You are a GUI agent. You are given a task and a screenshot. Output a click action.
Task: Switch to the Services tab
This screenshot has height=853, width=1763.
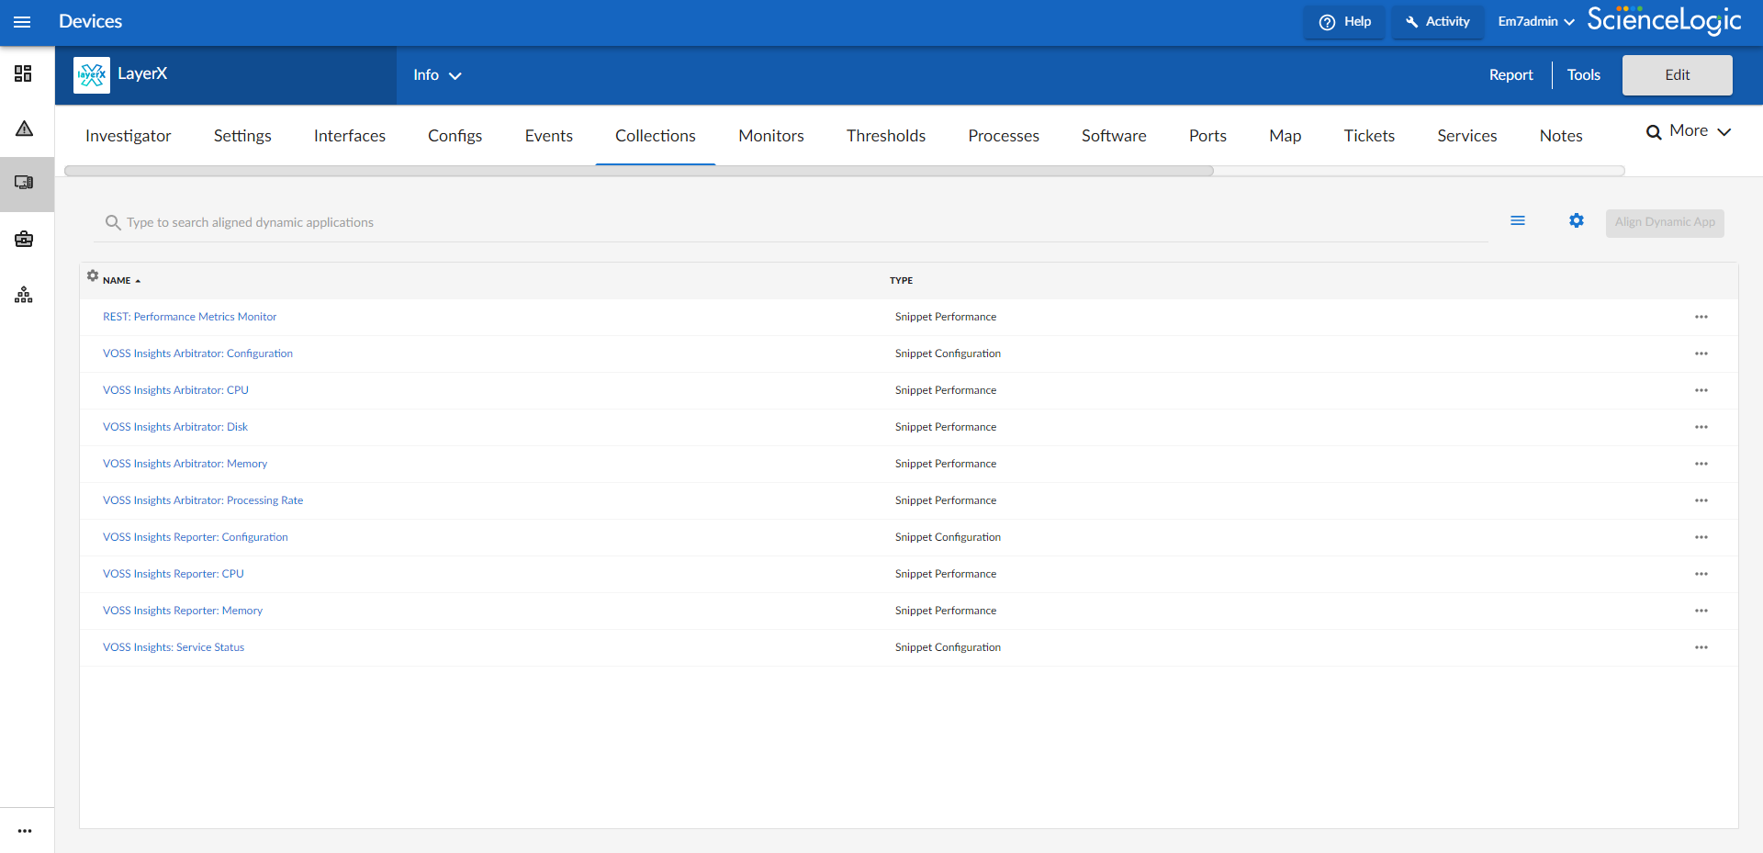point(1467,136)
